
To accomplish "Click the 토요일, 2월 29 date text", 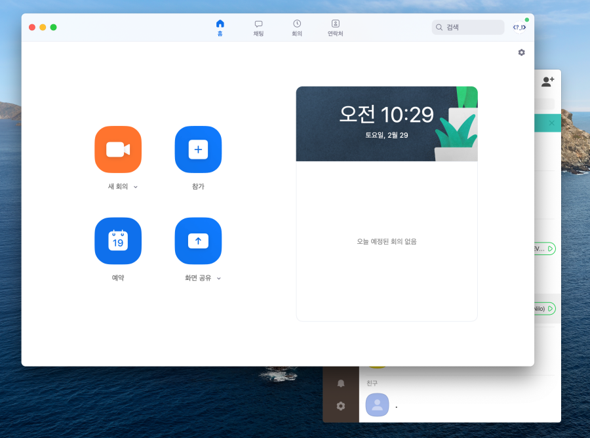I will 387,135.
